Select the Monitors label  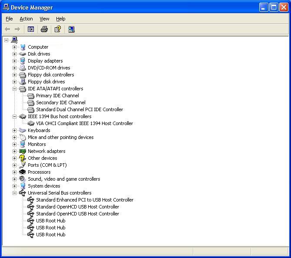(37, 144)
